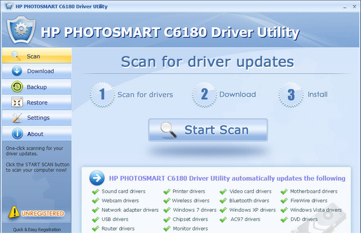The image size is (361, 242).
Task: Click checkmark beside Bluetooth drivers
Action: pos(223,201)
